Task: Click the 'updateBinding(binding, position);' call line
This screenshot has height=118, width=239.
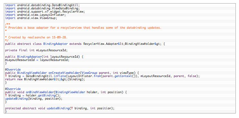Action: 34,99
